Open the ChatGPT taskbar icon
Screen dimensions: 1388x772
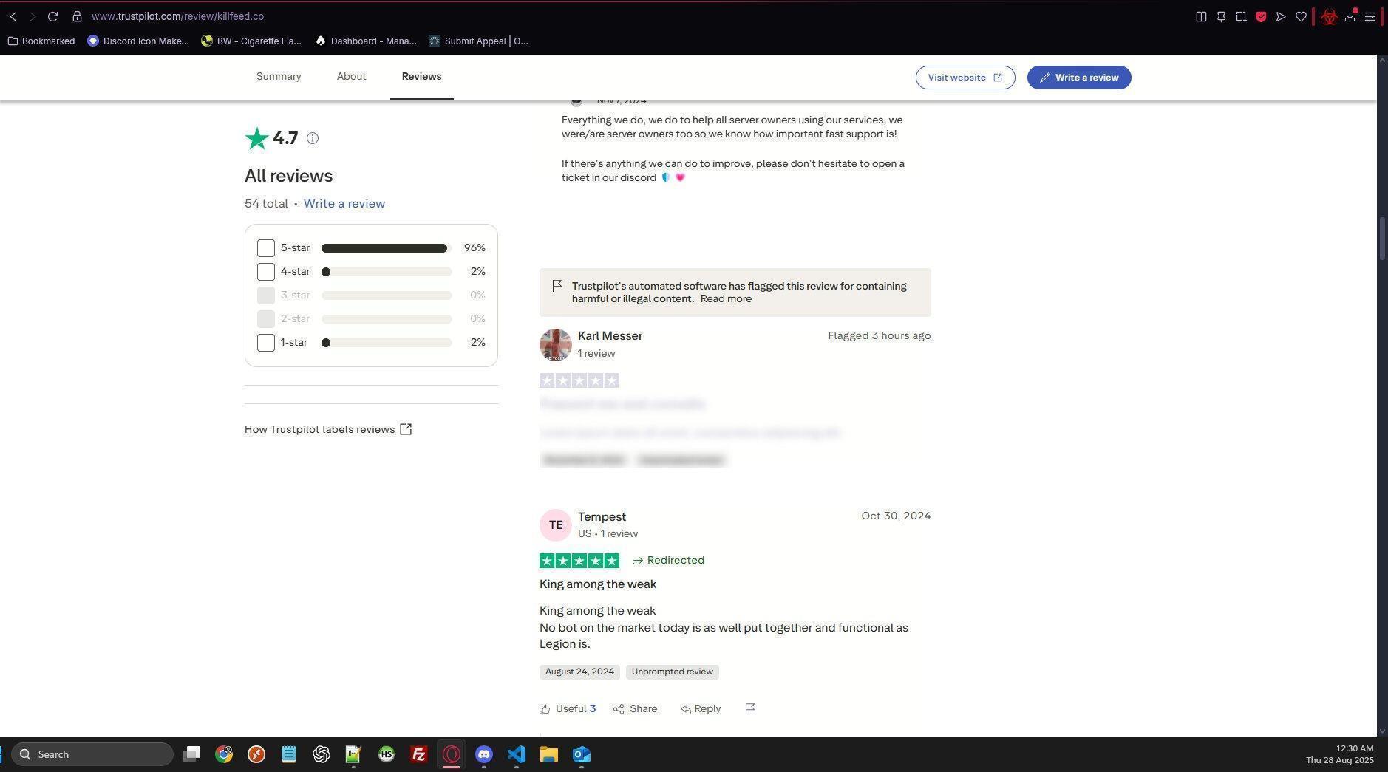click(x=322, y=754)
